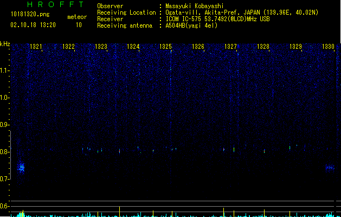Select antenna value A504HB(yagi 4el)
The width and height of the screenshot is (341, 217).
[x=191, y=25]
